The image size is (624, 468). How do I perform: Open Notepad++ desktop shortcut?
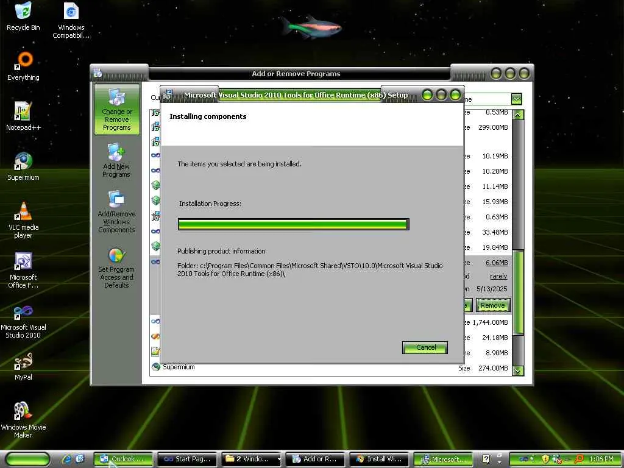point(23,116)
